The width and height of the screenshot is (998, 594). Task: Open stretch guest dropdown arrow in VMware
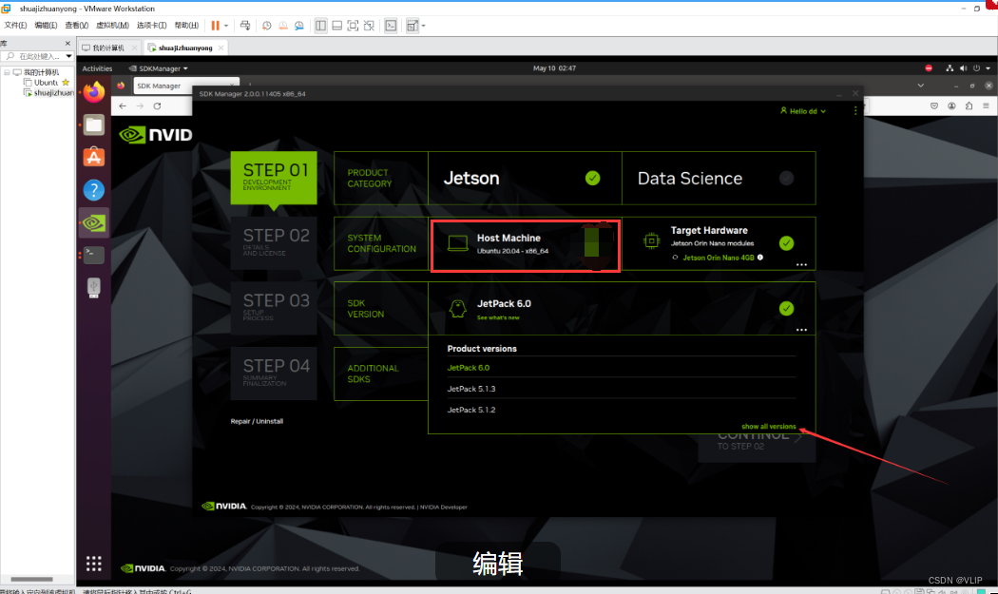(423, 26)
